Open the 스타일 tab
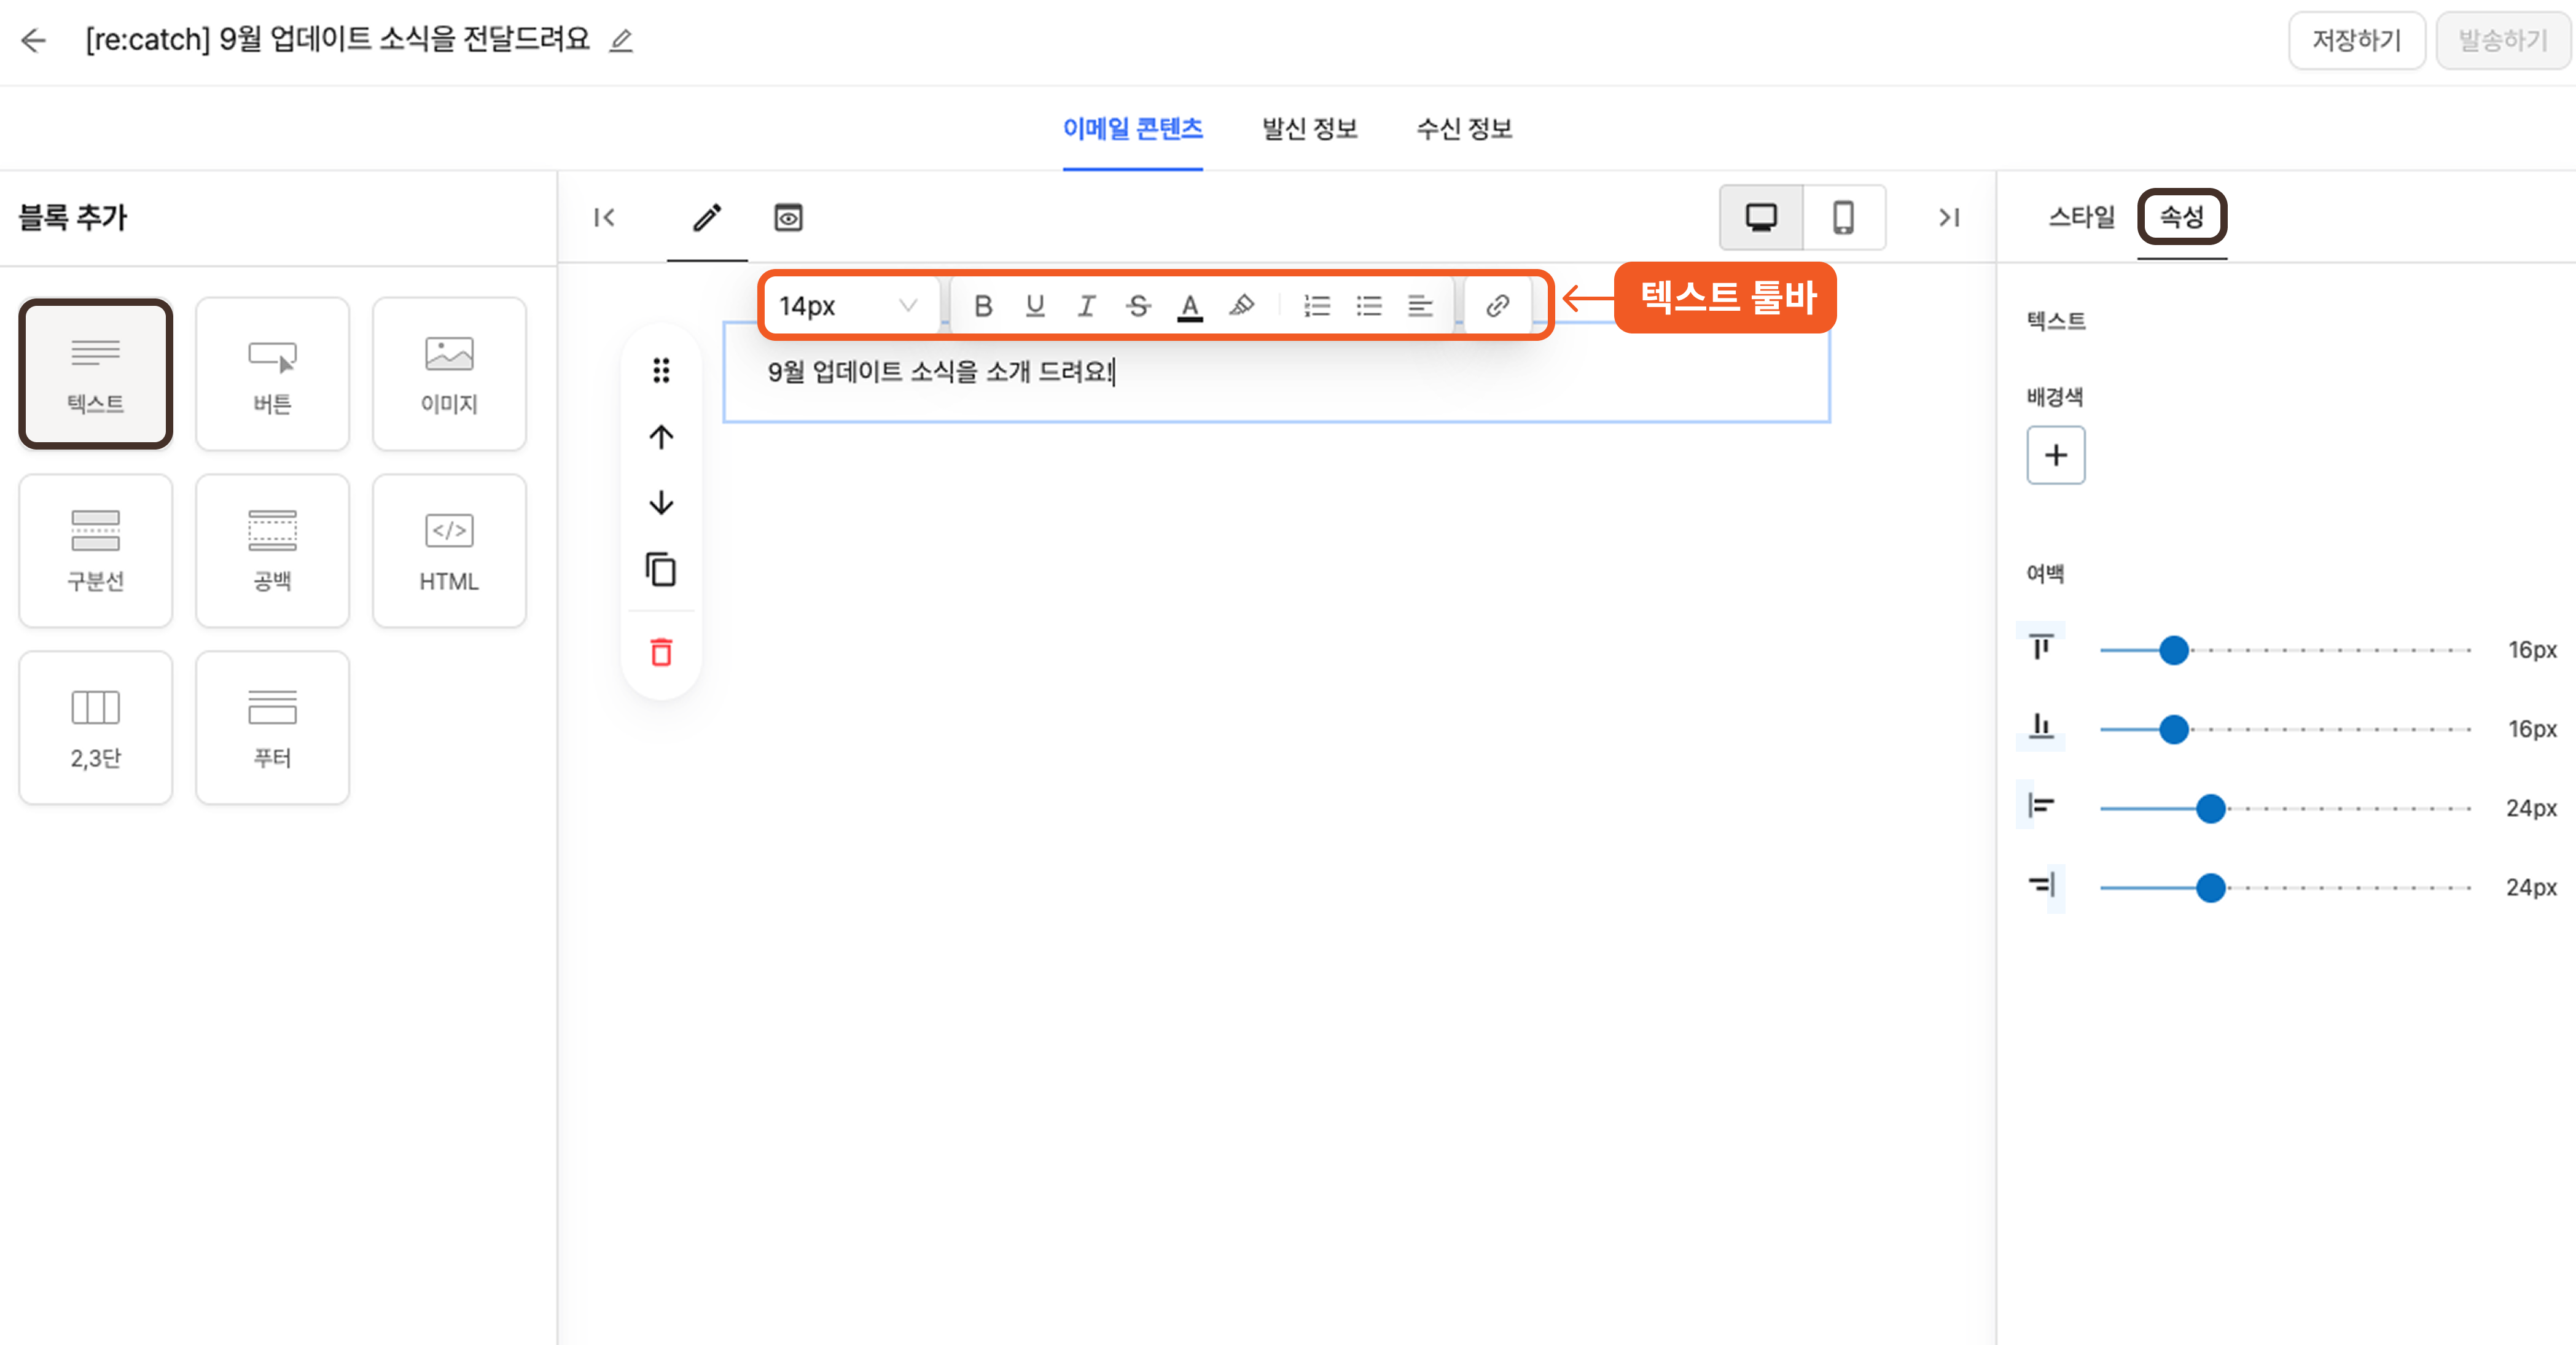Viewport: 2576px width, 1345px height. (2081, 217)
